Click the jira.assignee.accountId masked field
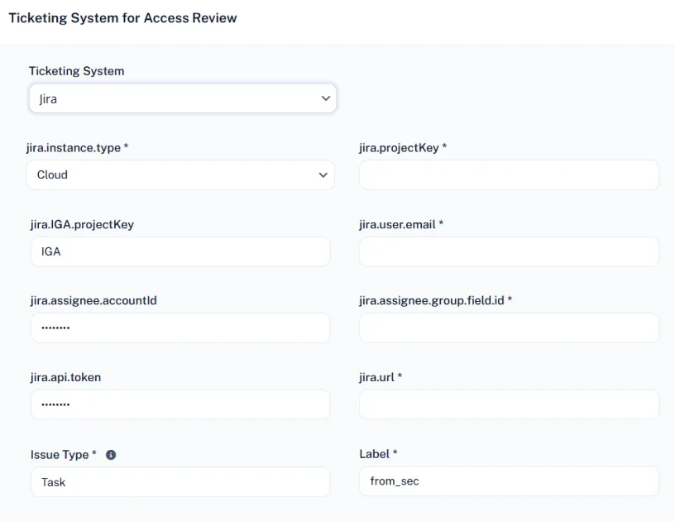This screenshot has width=675, height=521. (x=180, y=327)
